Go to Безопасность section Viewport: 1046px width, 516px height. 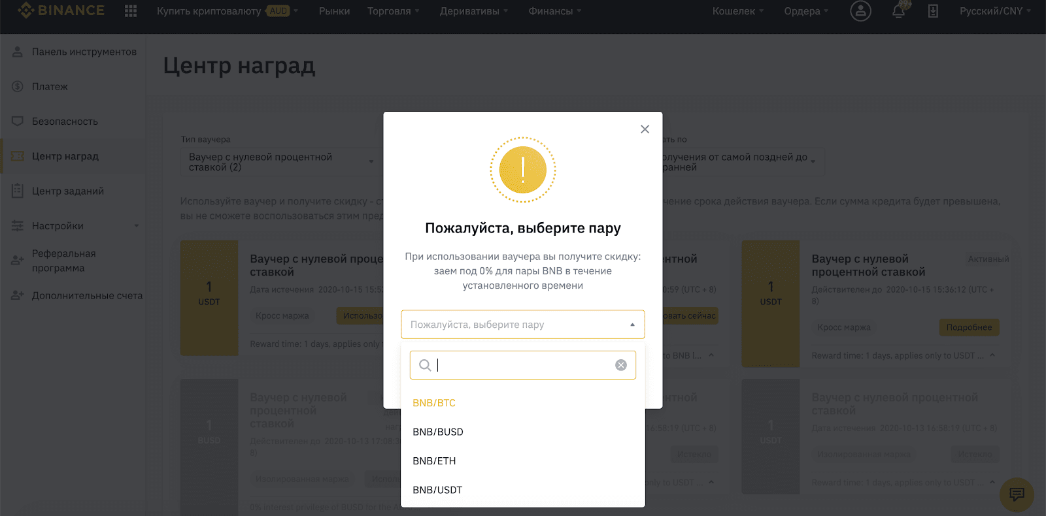tap(65, 121)
